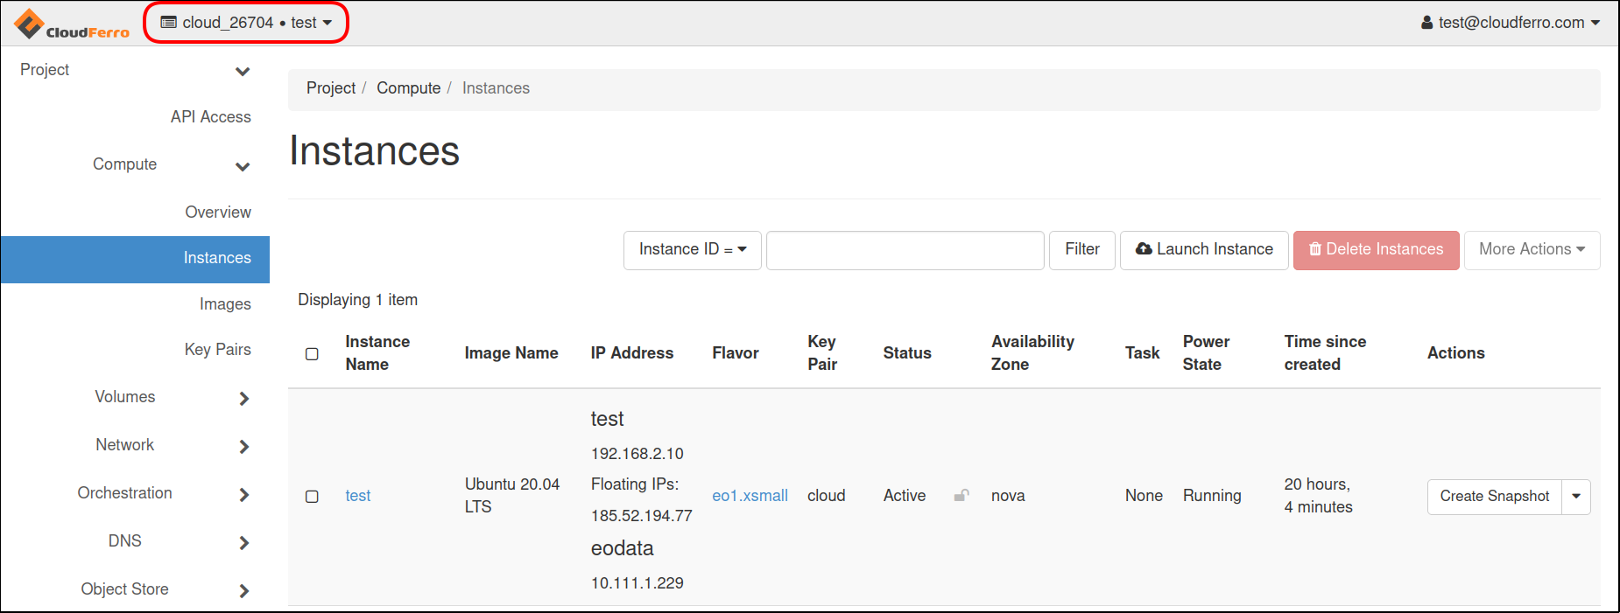The image size is (1620, 613).
Task: Check the box for the test instance
Action: (312, 497)
